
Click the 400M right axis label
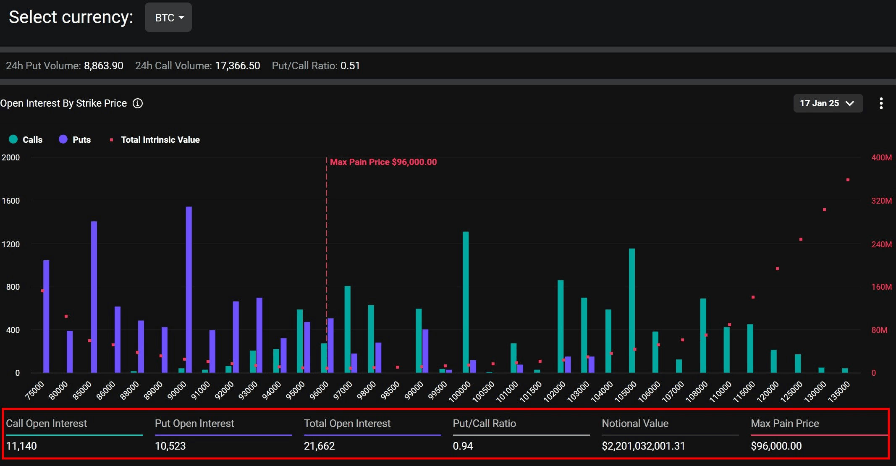[x=881, y=157]
